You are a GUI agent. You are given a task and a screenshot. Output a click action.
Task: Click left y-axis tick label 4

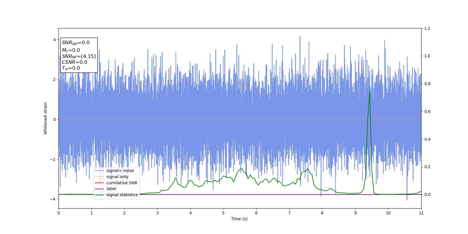point(54,40)
